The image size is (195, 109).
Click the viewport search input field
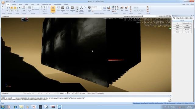[x=150, y=16]
